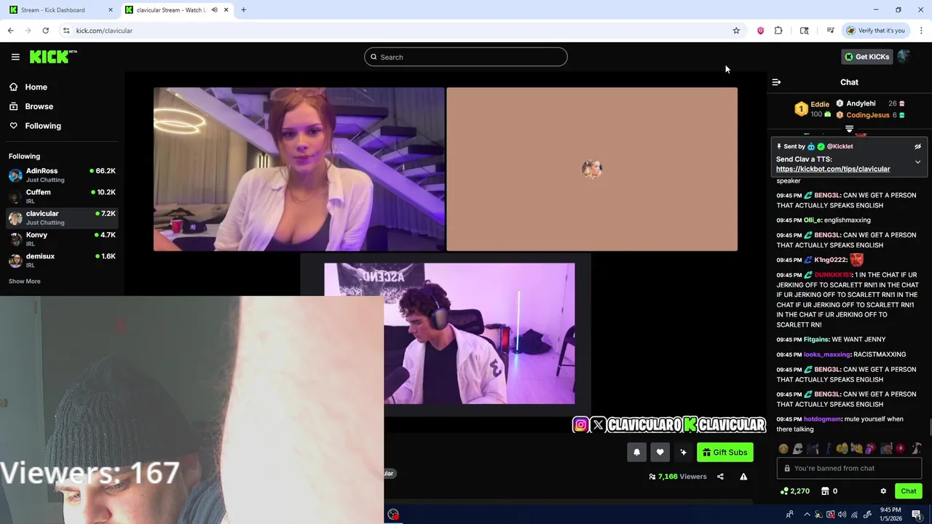
Task: Open Olli_e user in chat
Action: coord(812,221)
